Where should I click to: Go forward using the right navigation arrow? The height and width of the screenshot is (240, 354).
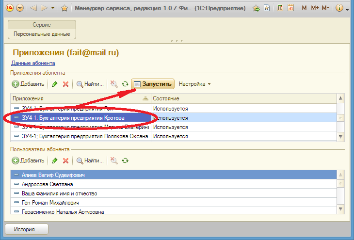click(x=44, y=8)
